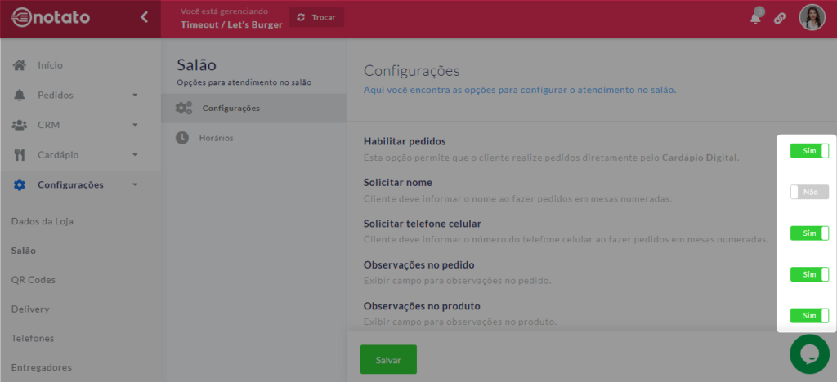Turn off Observações no pedido switch
The height and width of the screenshot is (382, 837).
(808, 274)
